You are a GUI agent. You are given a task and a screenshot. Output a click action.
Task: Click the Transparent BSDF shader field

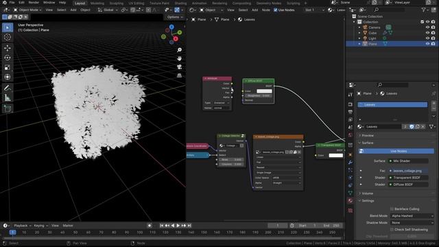[x=409, y=178]
